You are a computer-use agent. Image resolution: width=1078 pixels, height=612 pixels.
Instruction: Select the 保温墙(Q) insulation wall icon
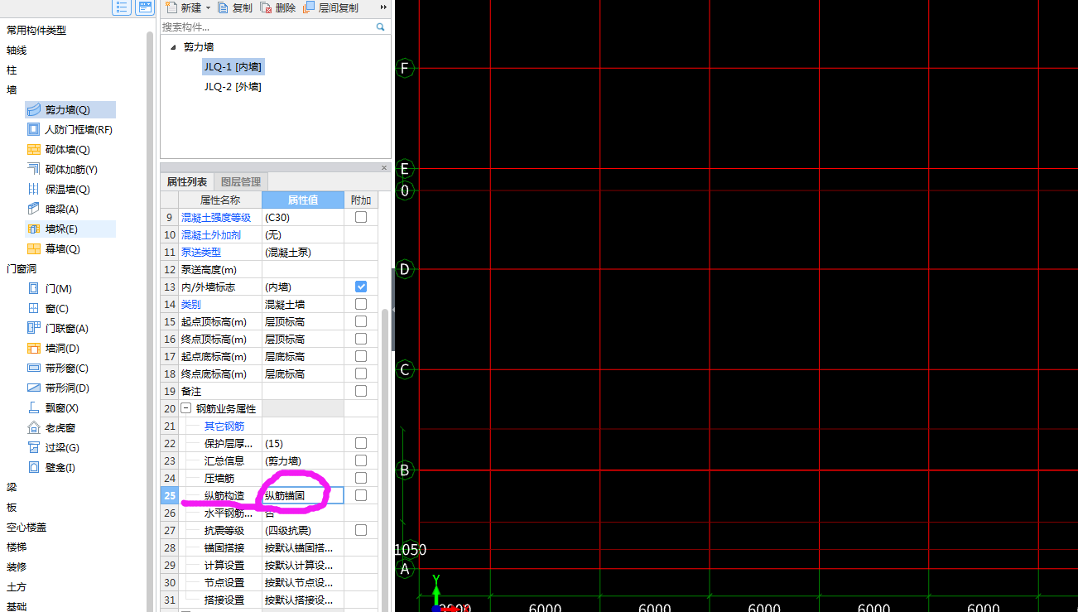[x=34, y=189]
